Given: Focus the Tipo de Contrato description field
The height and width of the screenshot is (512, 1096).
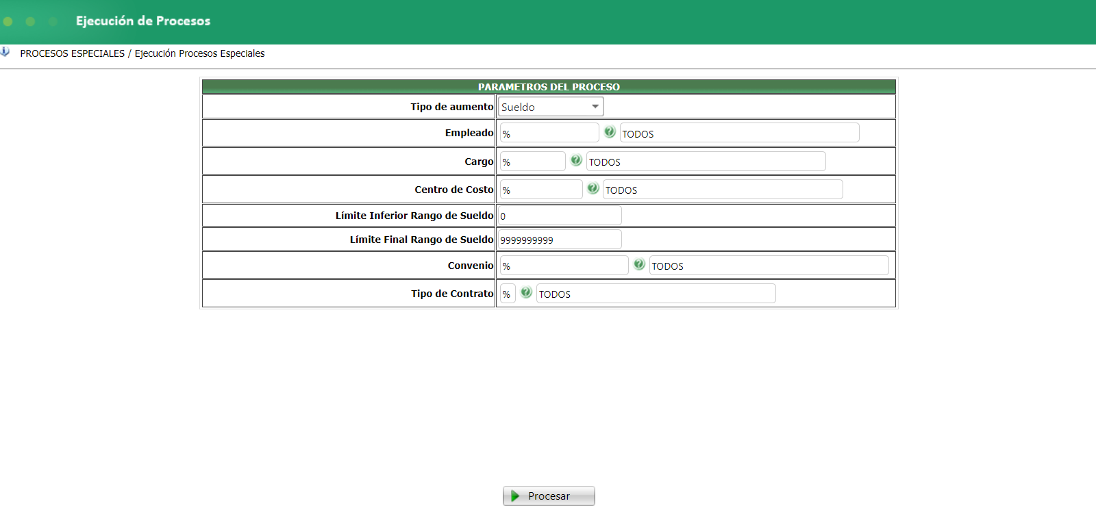Looking at the screenshot, I should point(656,293).
